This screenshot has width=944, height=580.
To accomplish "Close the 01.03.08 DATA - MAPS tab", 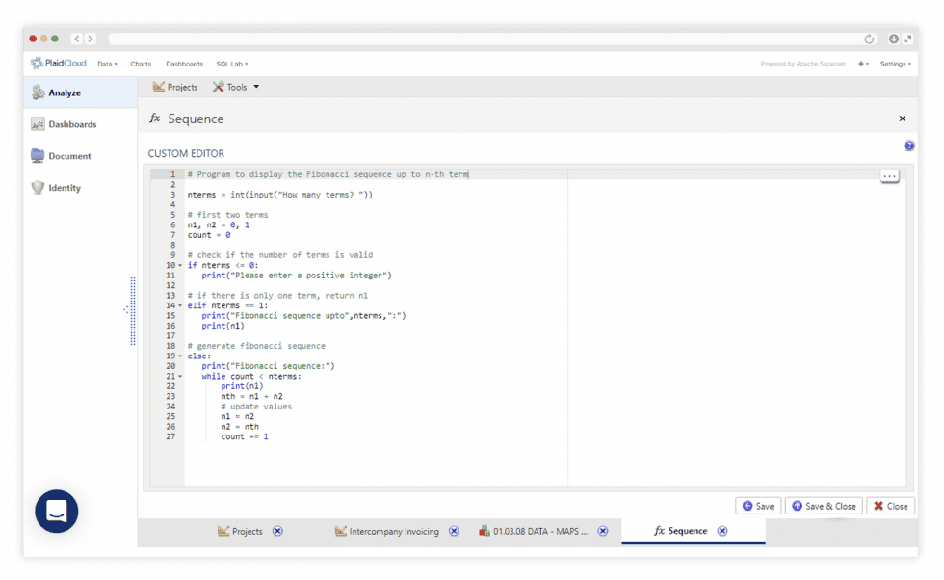I will coord(603,531).
